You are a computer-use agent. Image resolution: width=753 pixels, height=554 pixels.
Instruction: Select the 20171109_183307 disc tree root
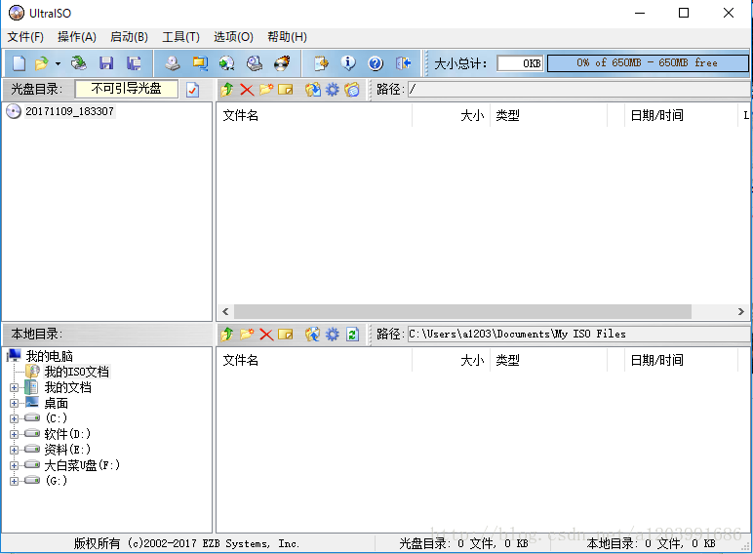pos(69,111)
